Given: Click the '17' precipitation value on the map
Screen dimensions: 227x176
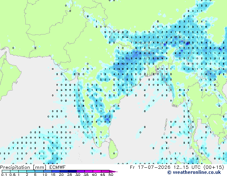Looking at the screenshot, I should tap(175, 37).
